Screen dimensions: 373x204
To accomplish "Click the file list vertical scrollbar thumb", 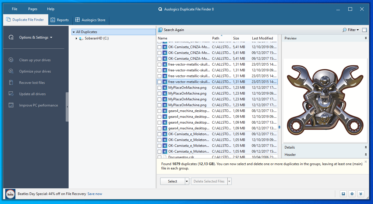I will [x=279, y=127].
